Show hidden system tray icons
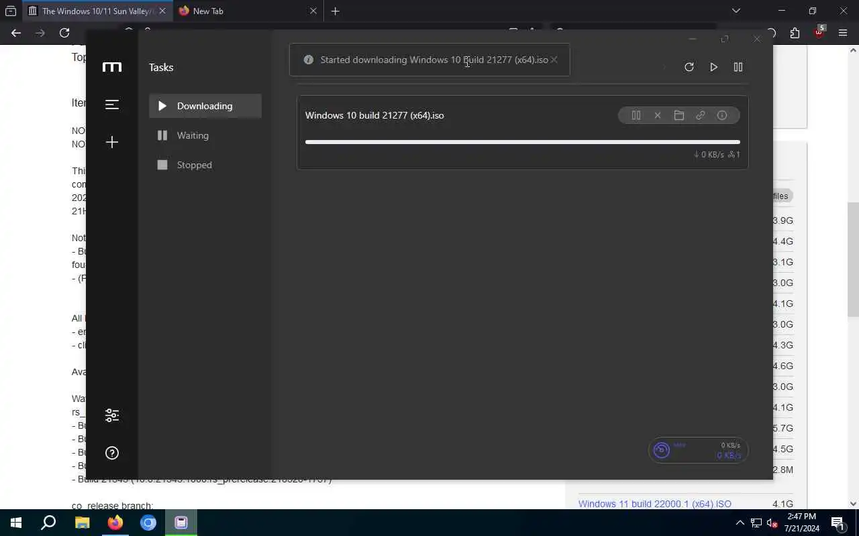 point(740,523)
